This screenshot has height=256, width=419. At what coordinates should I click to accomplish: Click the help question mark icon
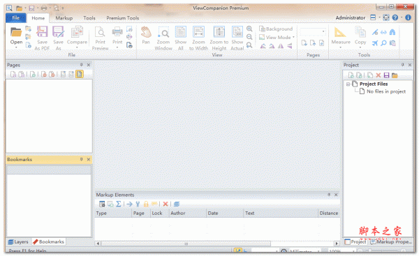click(x=395, y=17)
